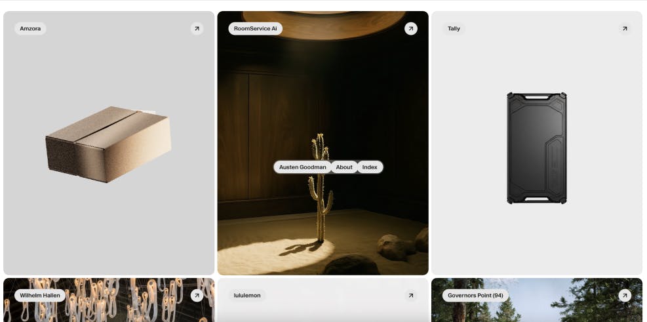Open the cardboard box image
The height and width of the screenshot is (322, 647).
click(108, 144)
